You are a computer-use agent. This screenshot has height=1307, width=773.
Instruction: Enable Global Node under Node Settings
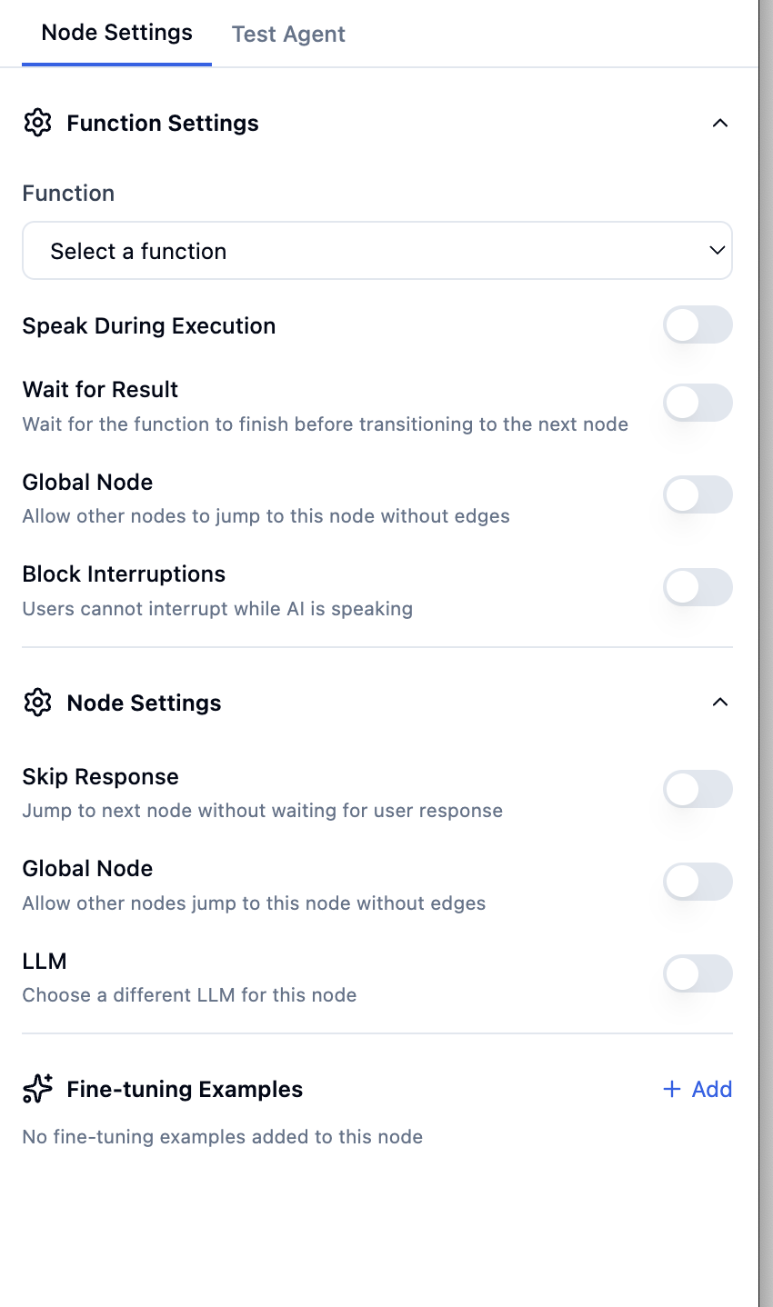pyautogui.click(x=698, y=881)
